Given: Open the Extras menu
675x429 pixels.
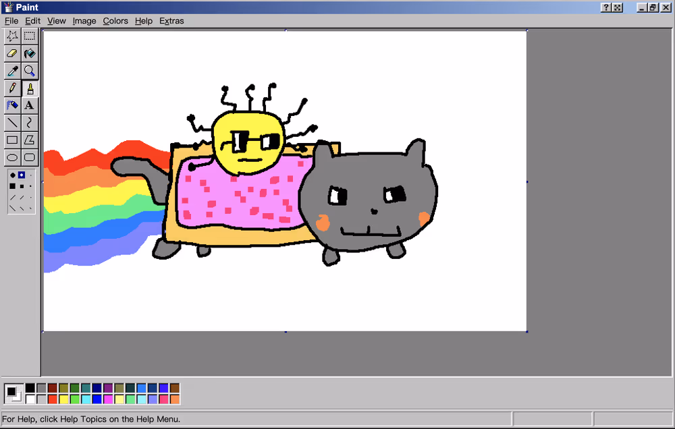Looking at the screenshot, I should pyautogui.click(x=171, y=21).
